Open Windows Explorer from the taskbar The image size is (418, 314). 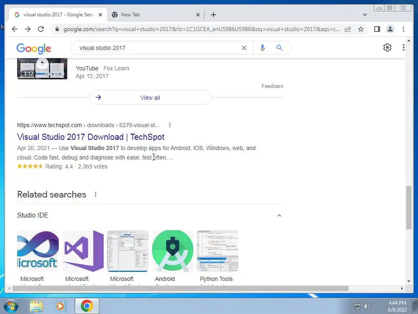(36, 306)
